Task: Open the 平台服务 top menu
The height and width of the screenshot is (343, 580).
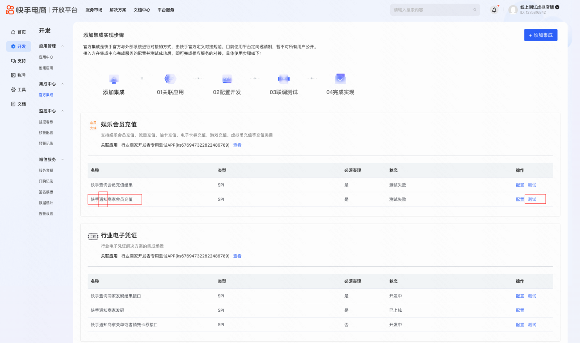Action: (x=166, y=10)
